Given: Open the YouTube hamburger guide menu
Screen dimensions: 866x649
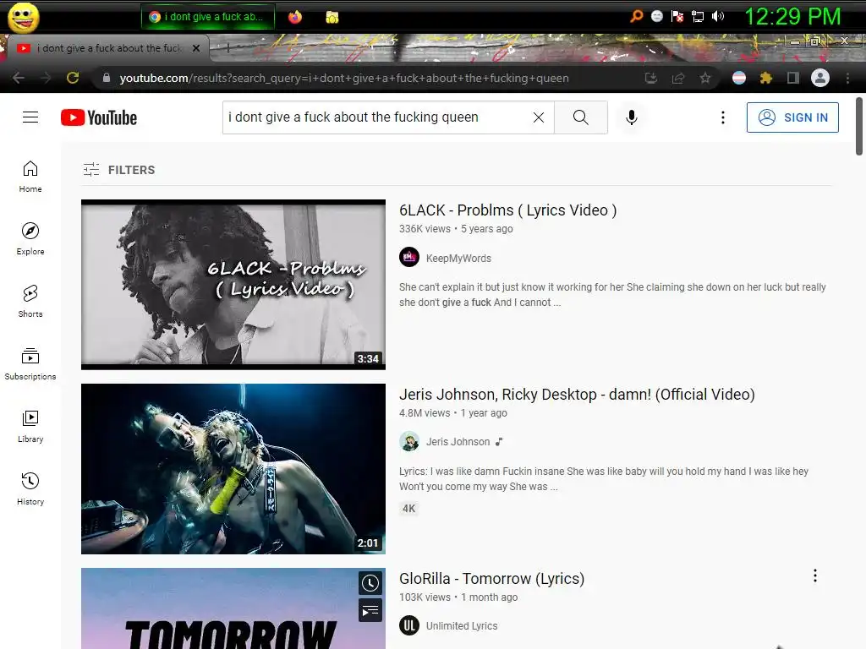Looking at the screenshot, I should [x=30, y=117].
